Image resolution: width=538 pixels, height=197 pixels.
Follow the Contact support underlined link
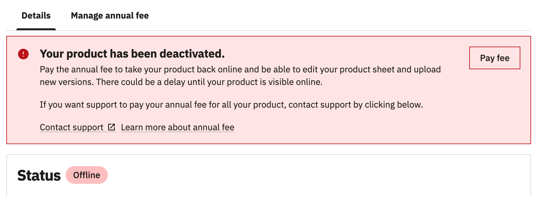click(73, 127)
